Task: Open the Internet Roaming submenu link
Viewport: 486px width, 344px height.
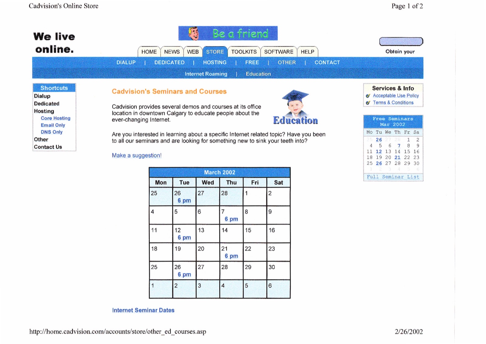Action: click(206, 74)
